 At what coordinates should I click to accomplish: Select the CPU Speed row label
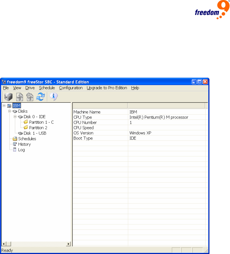84,128
